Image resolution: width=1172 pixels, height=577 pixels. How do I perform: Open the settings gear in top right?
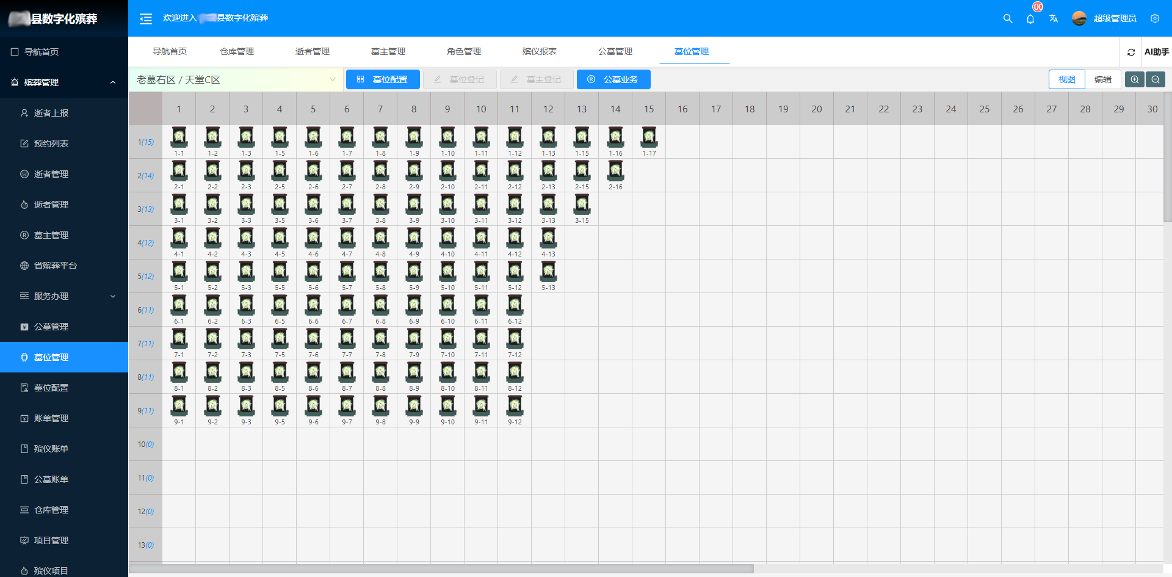(1154, 19)
